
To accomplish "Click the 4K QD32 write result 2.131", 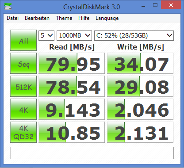I will pyautogui.click(x=140, y=132).
